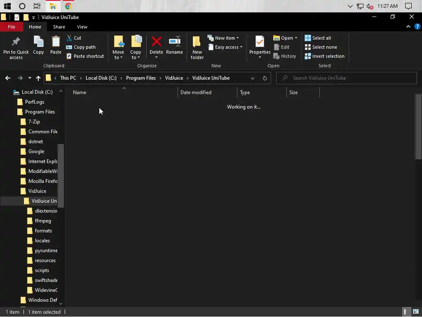Image resolution: width=422 pixels, height=317 pixels.
Task: Open the Move to menu
Action: pos(118,47)
